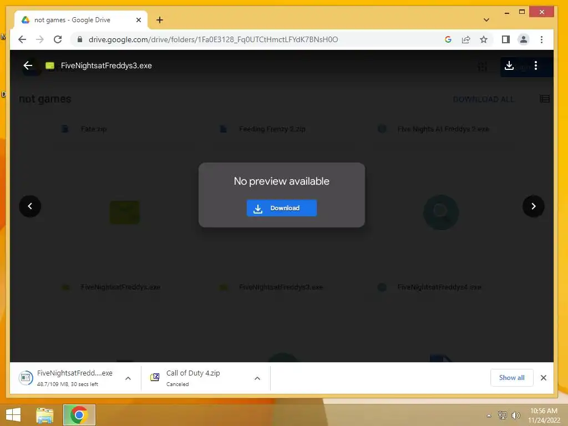
Task: Show hidden system tray icons
Action: tap(489, 415)
